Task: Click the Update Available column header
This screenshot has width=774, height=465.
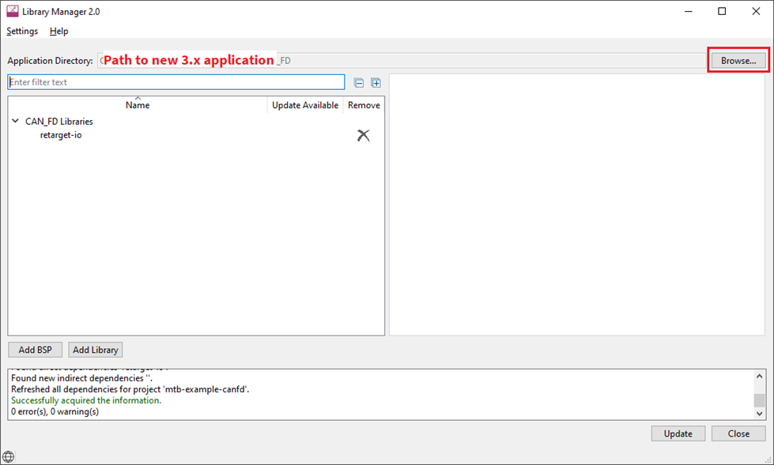Action: [304, 105]
